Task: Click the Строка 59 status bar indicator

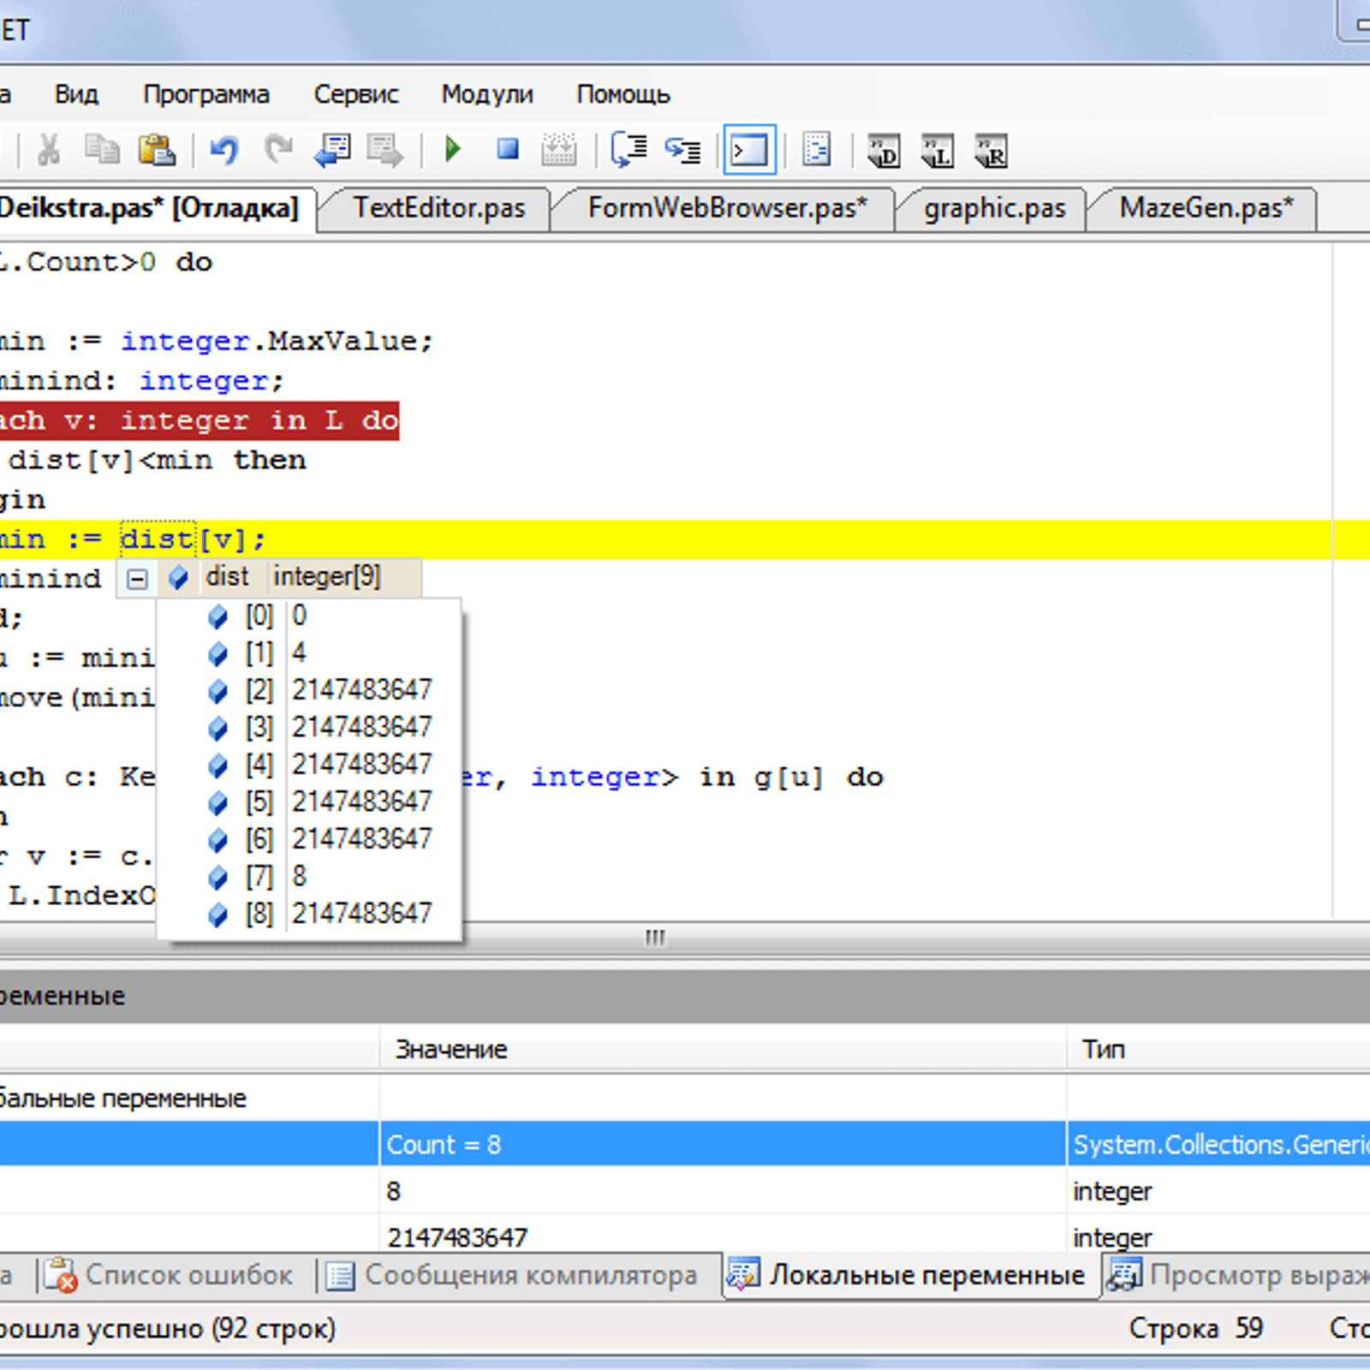Action: coord(1196,1328)
